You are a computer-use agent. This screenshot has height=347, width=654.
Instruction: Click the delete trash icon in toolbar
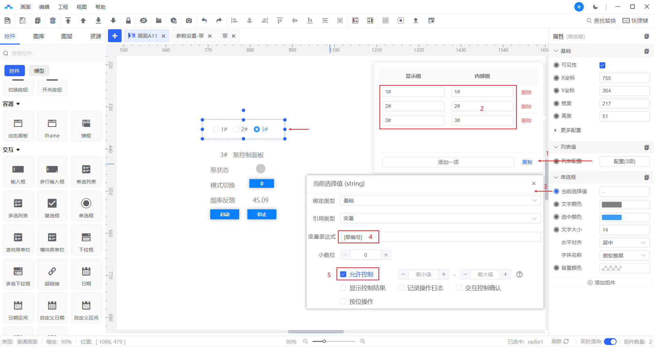[53, 21]
